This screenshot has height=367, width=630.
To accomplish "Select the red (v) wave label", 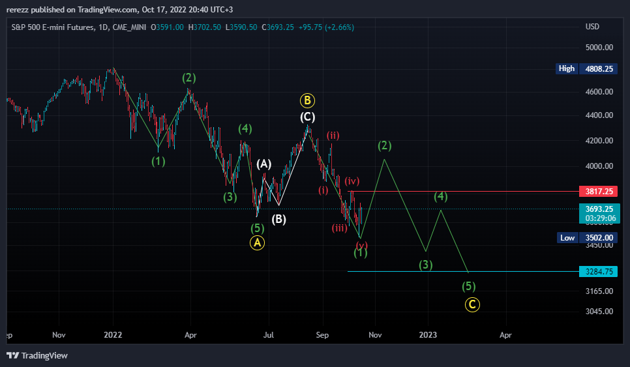I will [x=361, y=245].
